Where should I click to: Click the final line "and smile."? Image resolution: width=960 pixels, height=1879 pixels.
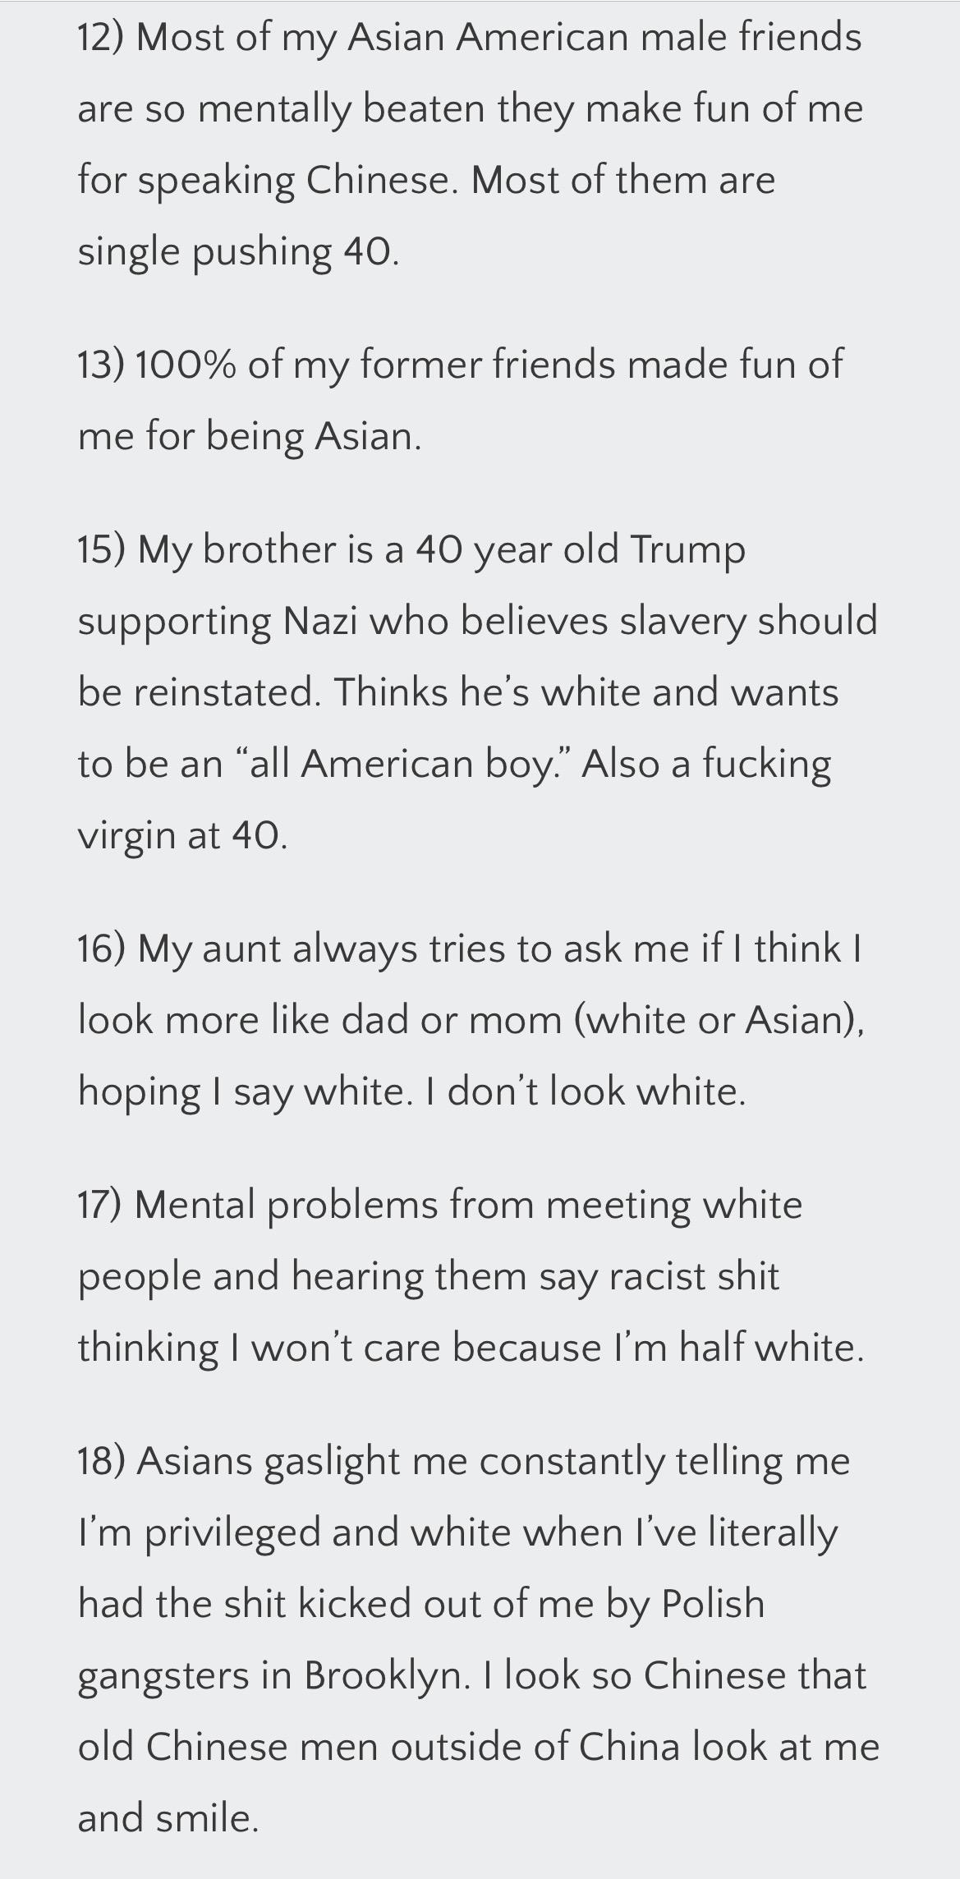[x=168, y=1819]
